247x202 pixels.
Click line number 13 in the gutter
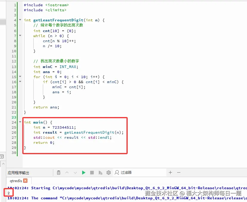click(x=14, y=67)
